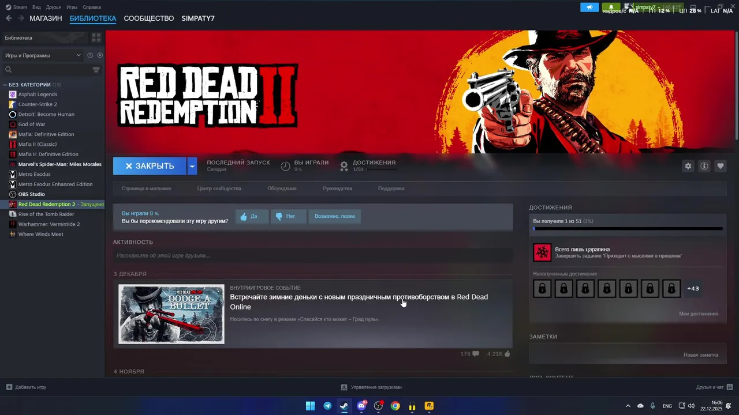Select Metro Exodus Enhanced Edition entry
The image size is (739, 415).
point(55,184)
